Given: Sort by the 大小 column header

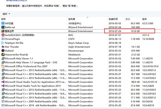Looking at the screenshot, I should 128,19.
